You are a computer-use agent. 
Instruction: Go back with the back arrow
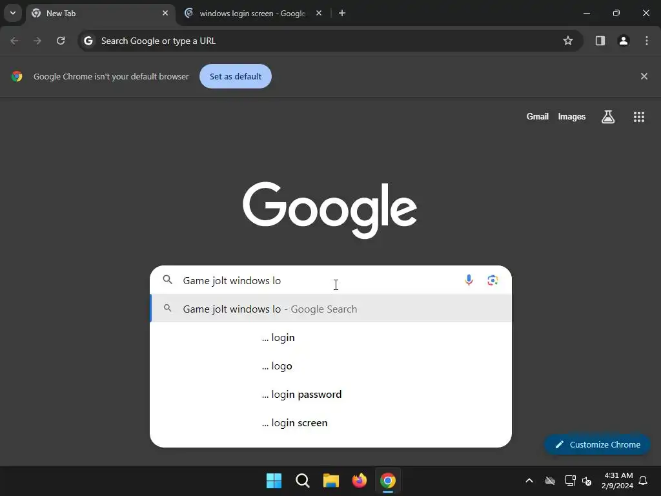pos(14,41)
